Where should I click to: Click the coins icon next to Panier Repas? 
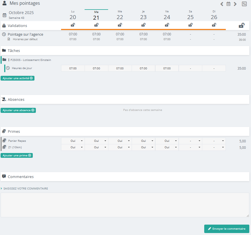click(4, 141)
